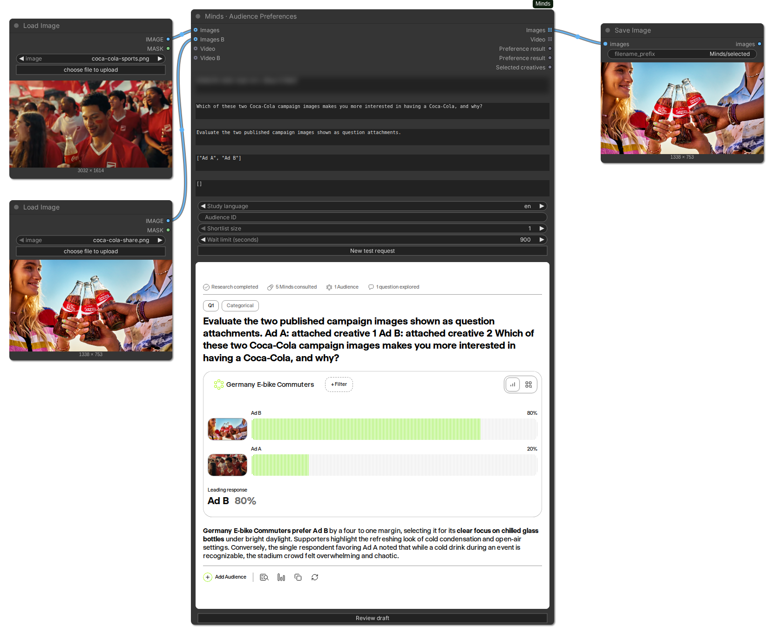Click the images input socket on Save Image

tap(605, 44)
